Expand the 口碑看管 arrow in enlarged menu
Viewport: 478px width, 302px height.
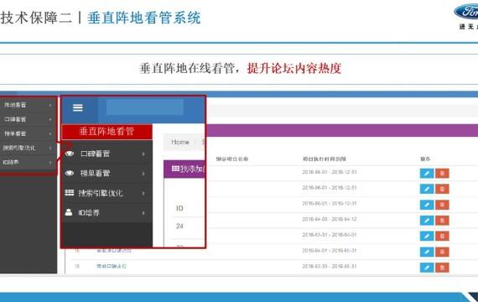tap(143, 154)
